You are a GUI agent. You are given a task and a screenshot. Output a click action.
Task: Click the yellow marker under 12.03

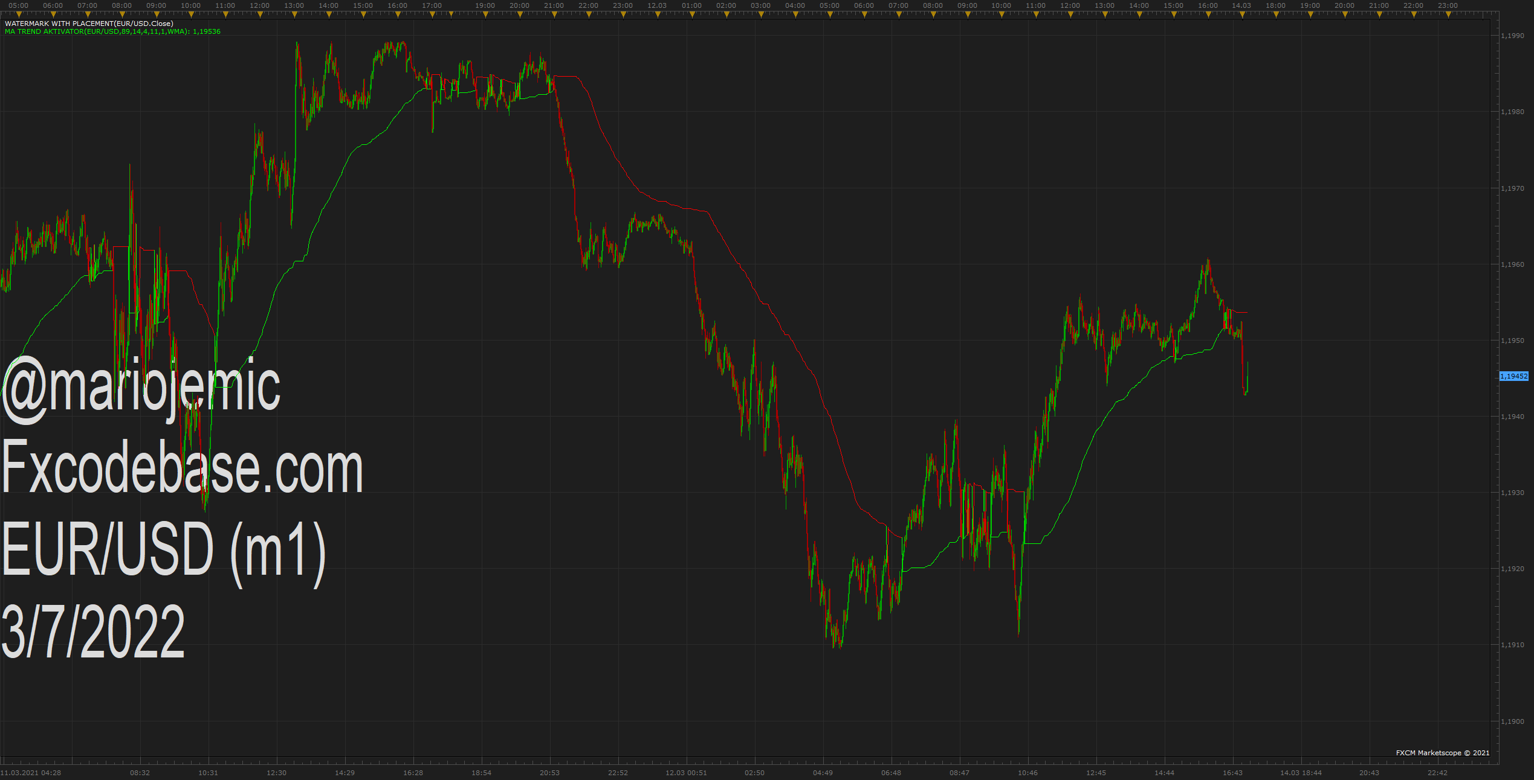point(657,14)
